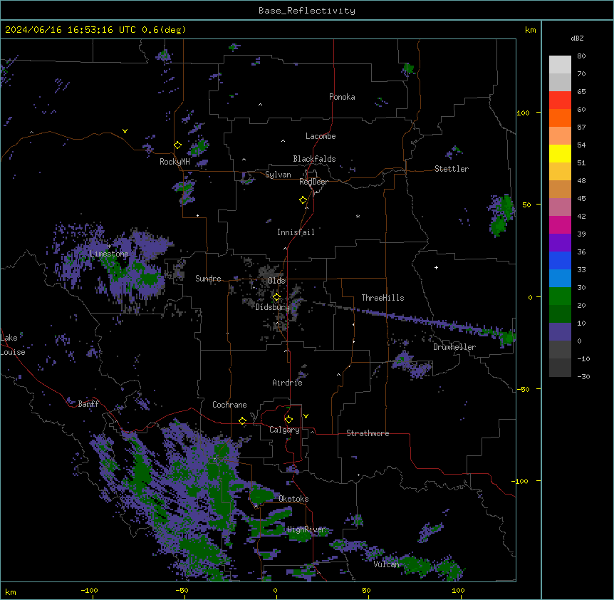Click the white asterisk marker above Limestone
Viewport: 614px width, 600px height.
[109, 246]
